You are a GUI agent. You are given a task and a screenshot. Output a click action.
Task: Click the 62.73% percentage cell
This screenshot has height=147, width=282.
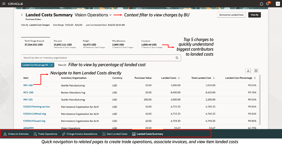tap(252, 128)
